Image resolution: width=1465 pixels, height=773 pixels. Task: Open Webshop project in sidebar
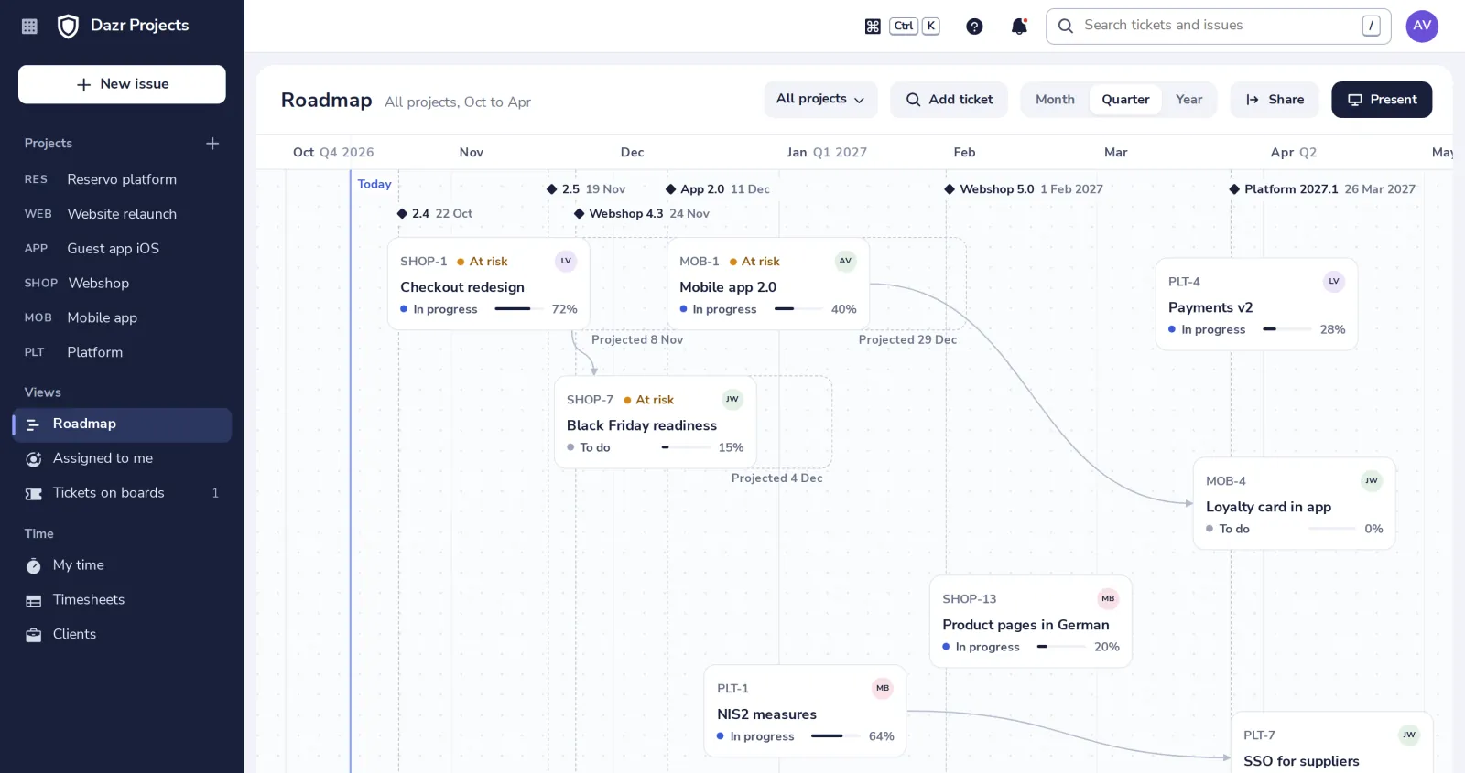coord(122,284)
